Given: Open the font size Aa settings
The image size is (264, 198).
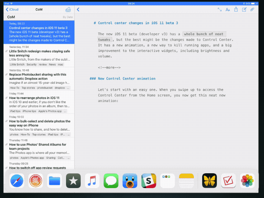Looking at the screenshot, I should pos(228,9).
